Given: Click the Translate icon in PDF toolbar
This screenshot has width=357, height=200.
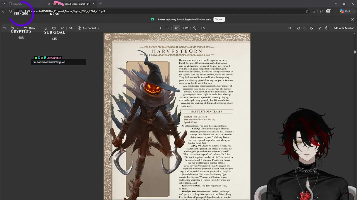Looking at the screenshot, I should pos(71,28).
